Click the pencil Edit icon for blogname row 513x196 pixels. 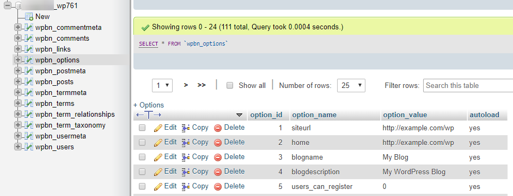[158, 157]
